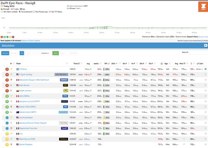This screenshot has width=208, height=148.
Task: Click the A category badge for IT Kimon
Action: [x=7, y=69]
